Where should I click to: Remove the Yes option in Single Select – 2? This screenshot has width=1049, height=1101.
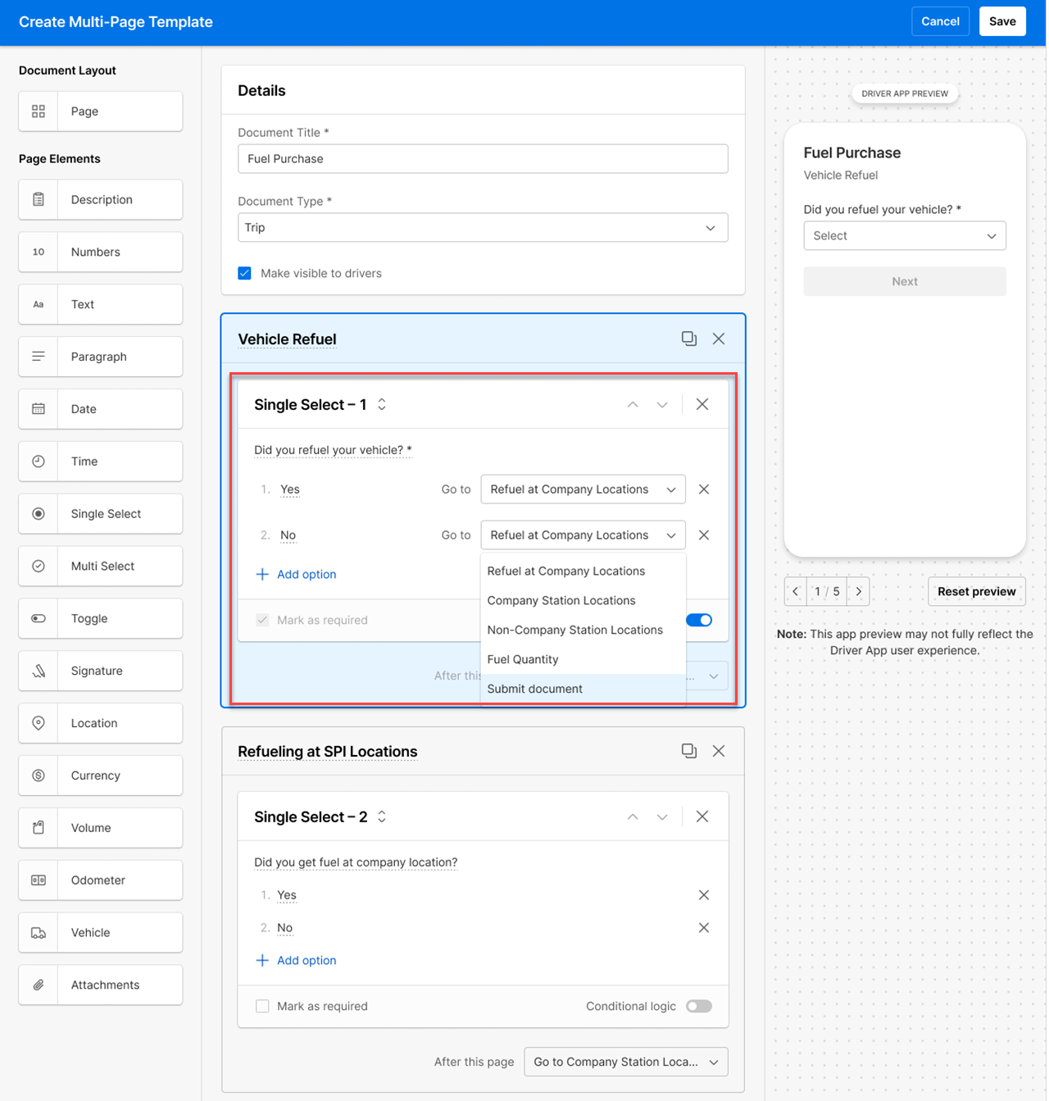(x=704, y=895)
